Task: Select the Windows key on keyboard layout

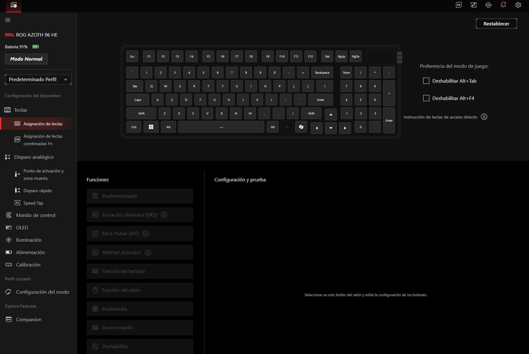Action: pos(151,127)
